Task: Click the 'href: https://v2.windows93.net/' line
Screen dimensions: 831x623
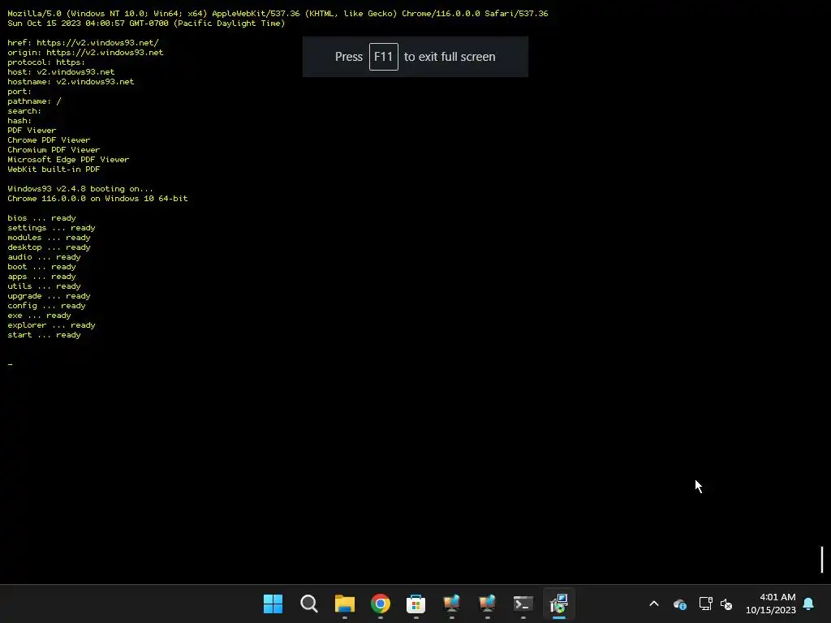Action: pos(84,42)
